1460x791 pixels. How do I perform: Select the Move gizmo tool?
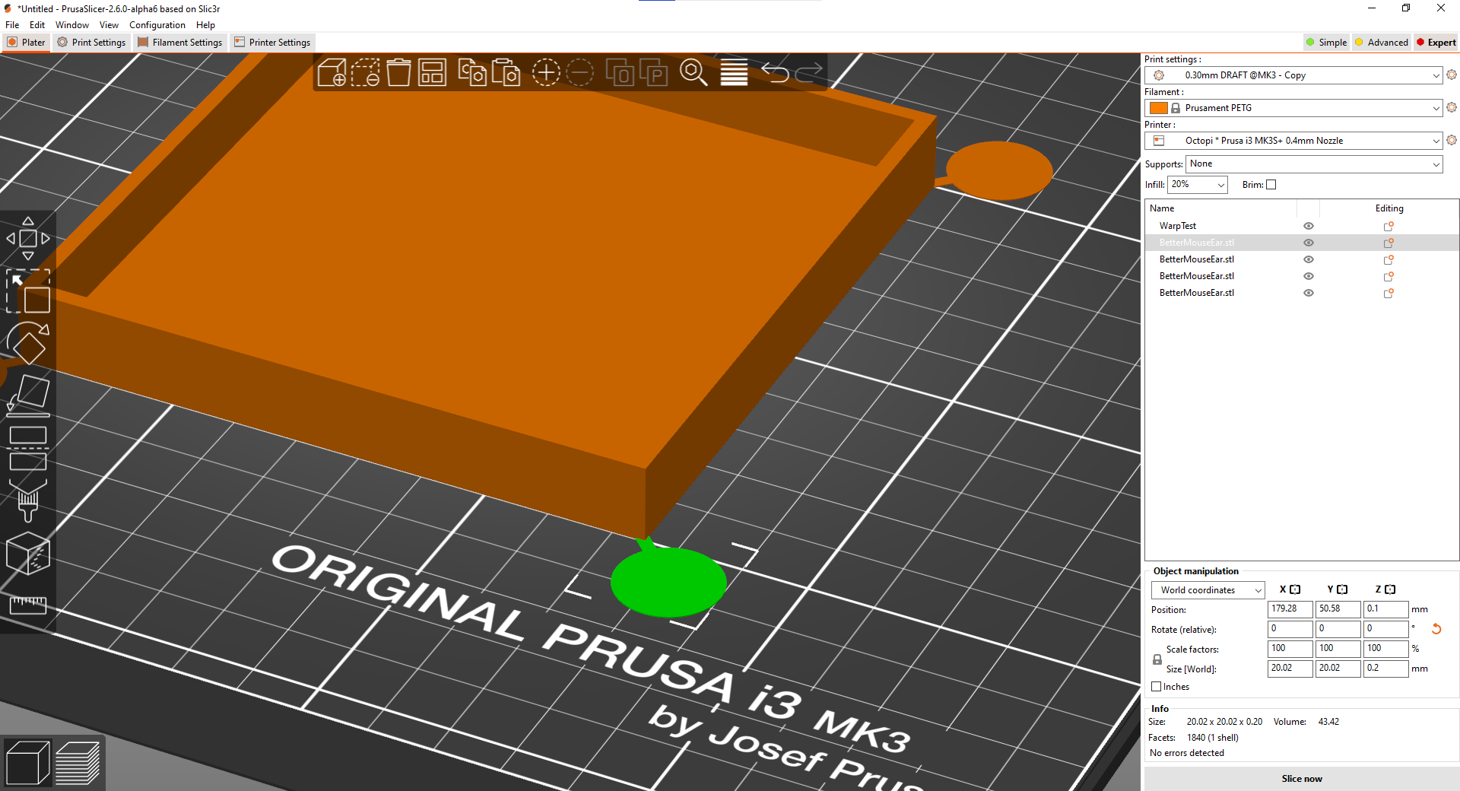tap(28, 238)
